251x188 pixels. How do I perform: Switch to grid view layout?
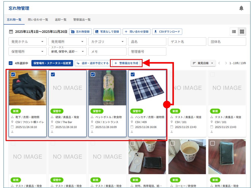pos(242,32)
